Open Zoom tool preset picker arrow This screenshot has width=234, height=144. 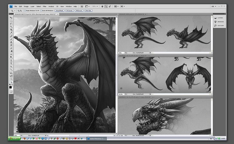[15, 11]
